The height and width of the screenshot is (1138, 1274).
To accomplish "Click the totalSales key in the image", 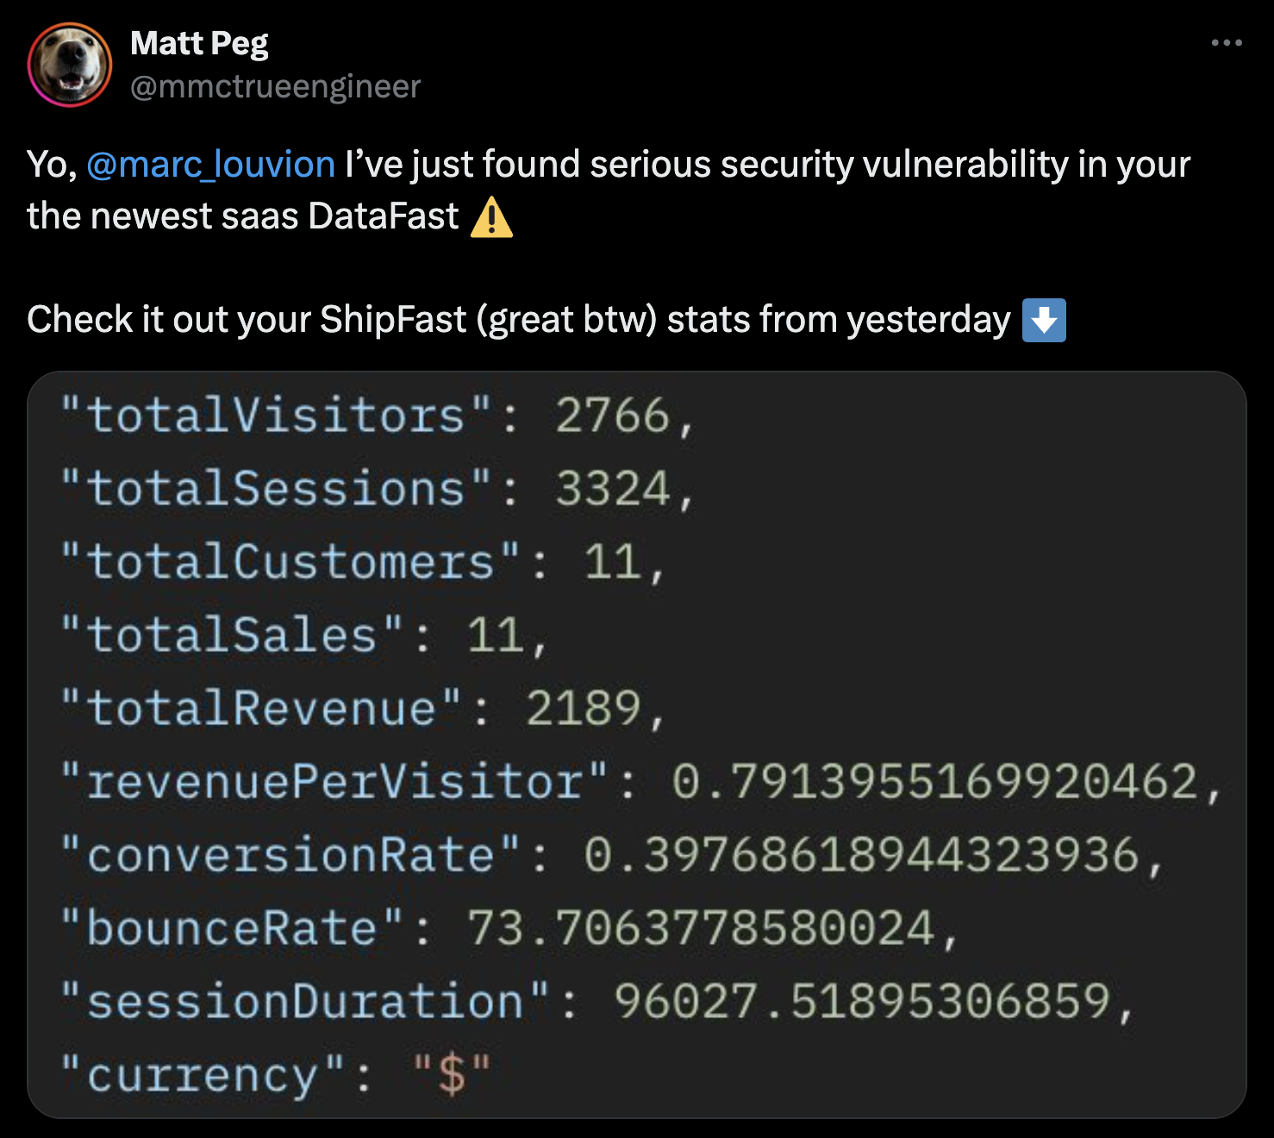I will (x=232, y=635).
